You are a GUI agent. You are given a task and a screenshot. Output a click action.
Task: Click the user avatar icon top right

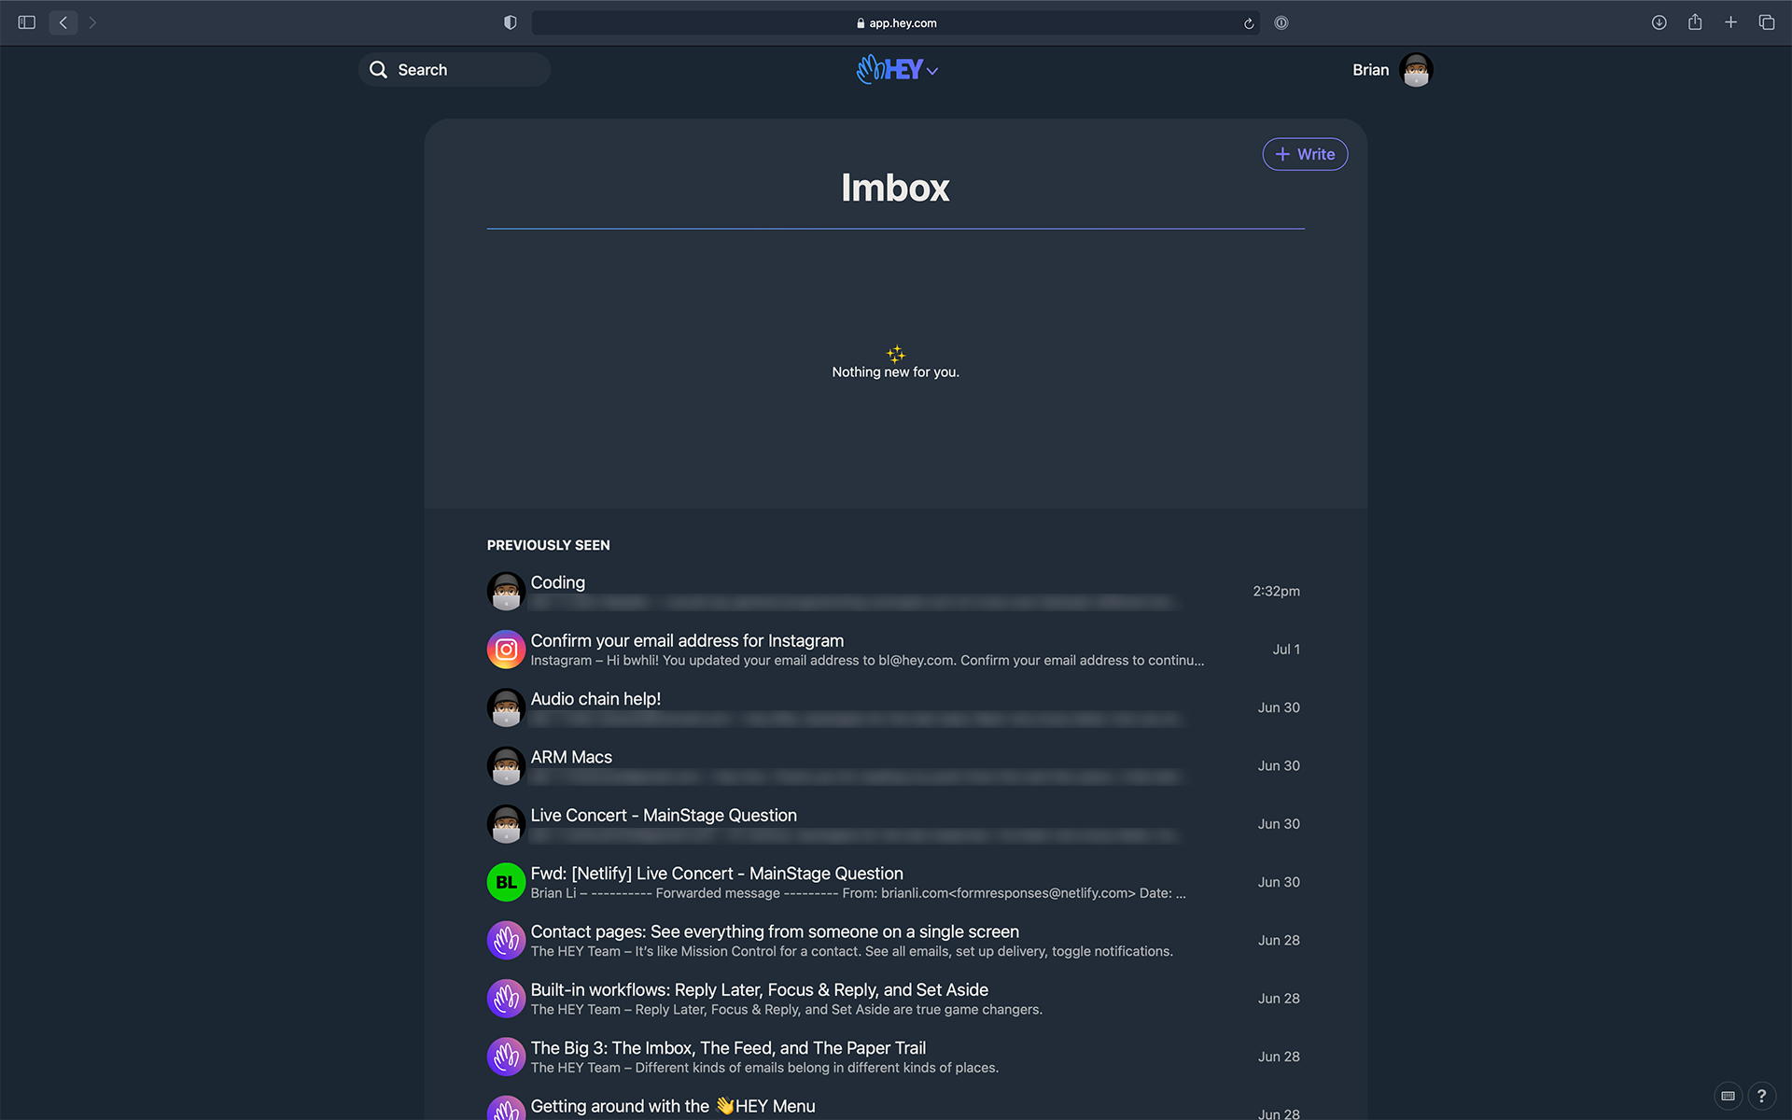click(x=1417, y=70)
